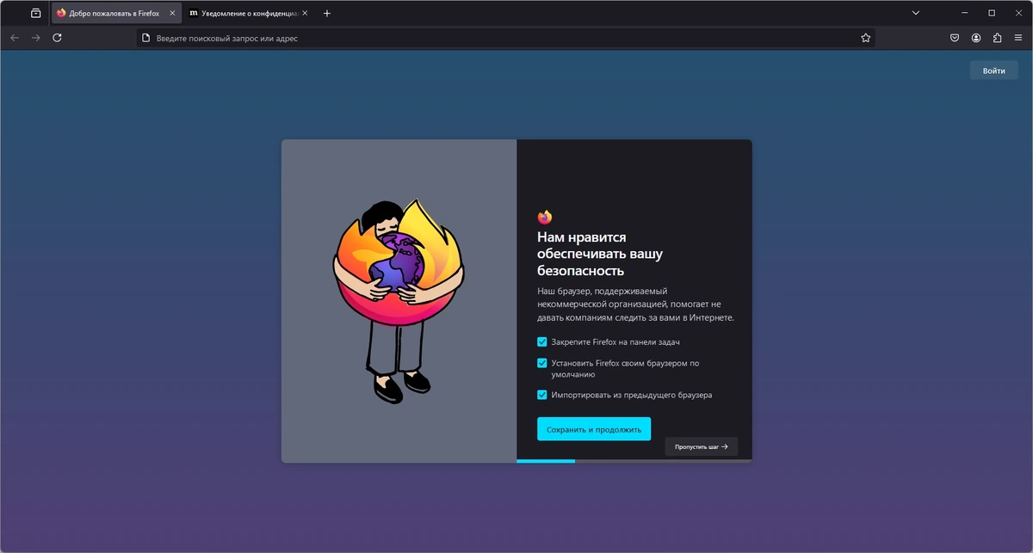Go forward one page arrow

pyautogui.click(x=35, y=38)
